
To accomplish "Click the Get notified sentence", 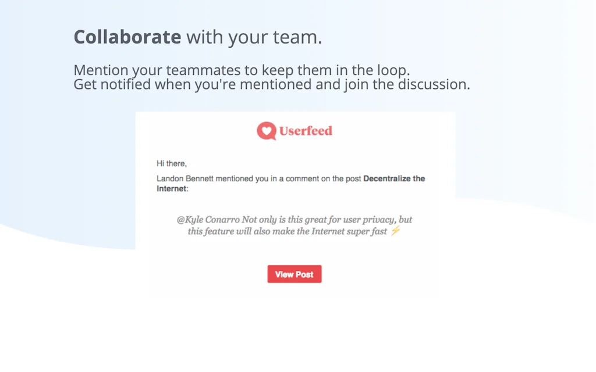I will coord(271,84).
